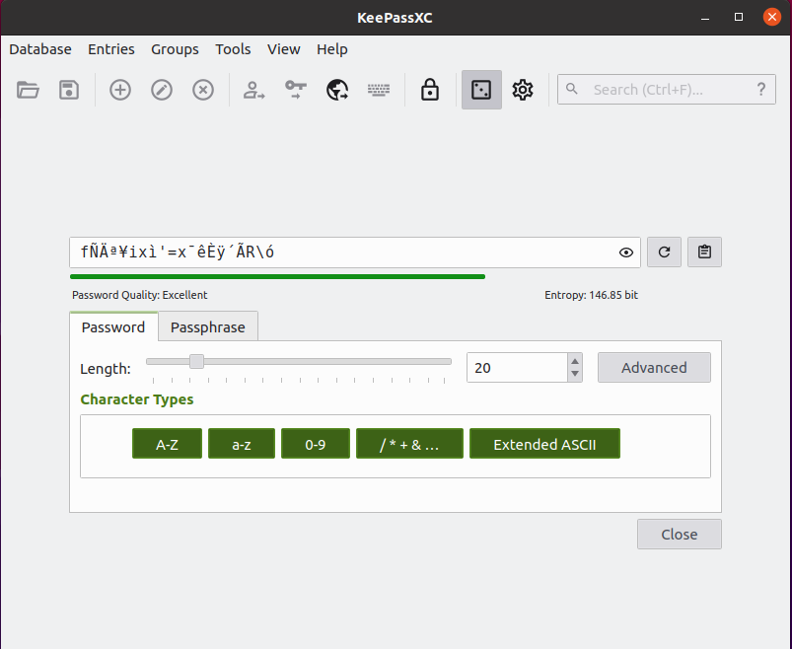Minimize the KeePassXC window
Image resolution: width=792 pixels, height=649 pixels.
[x=705, y=18]
